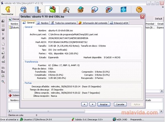The height and width of the screenshot is (122, 165).
Task: Click the part.met path text
Action: tap(73, 34)
